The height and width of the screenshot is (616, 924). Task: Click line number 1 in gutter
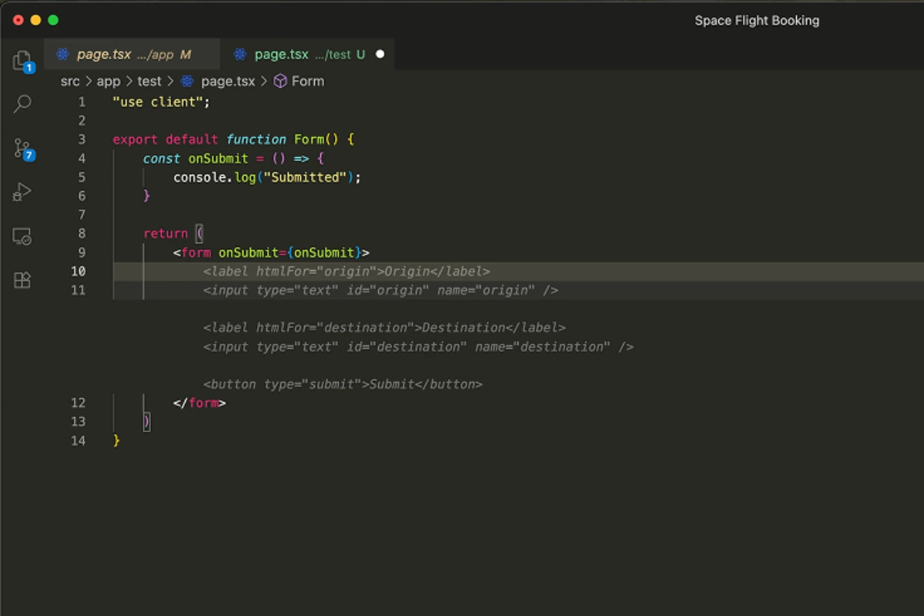[x=82, y=102]
